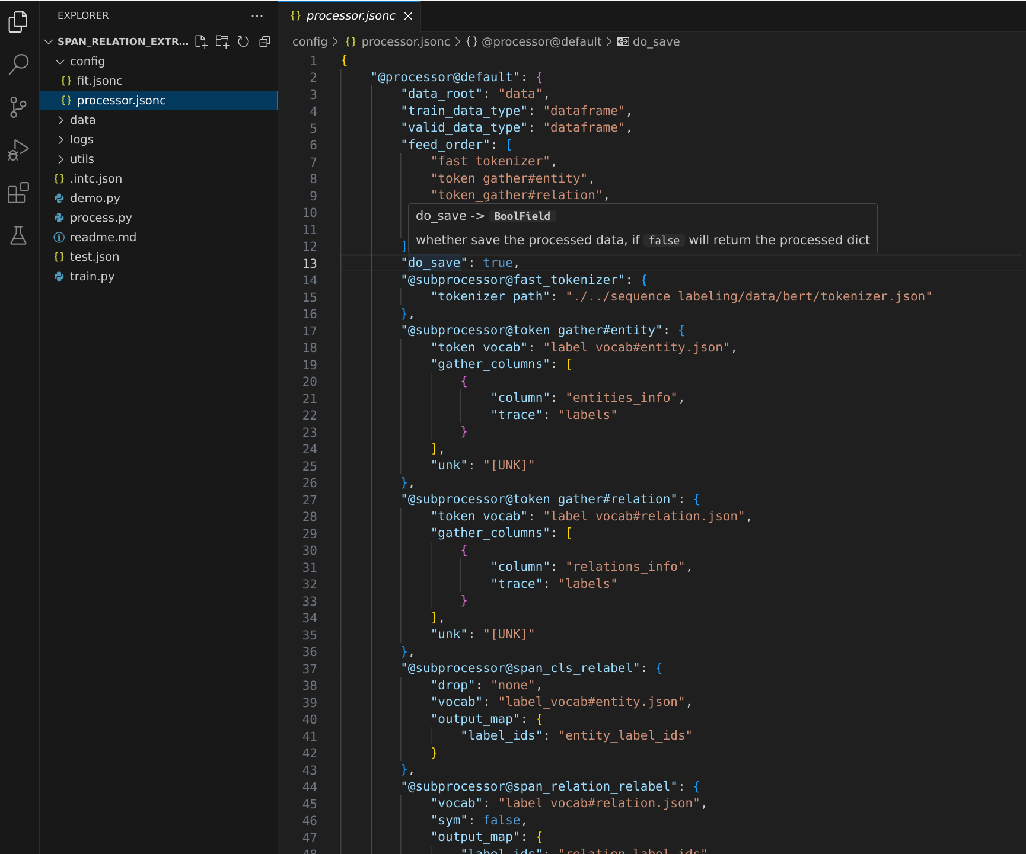Open the Extensions view icon
The image size is (1026, 854).
tap(18, 193)
